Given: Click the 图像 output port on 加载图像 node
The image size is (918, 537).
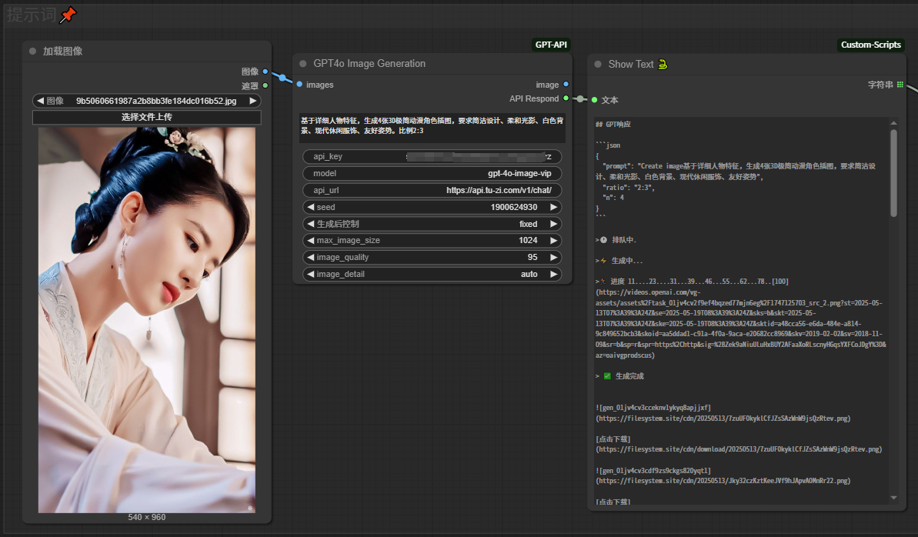Looking at the screenshot, I should [x=265, y=72].
